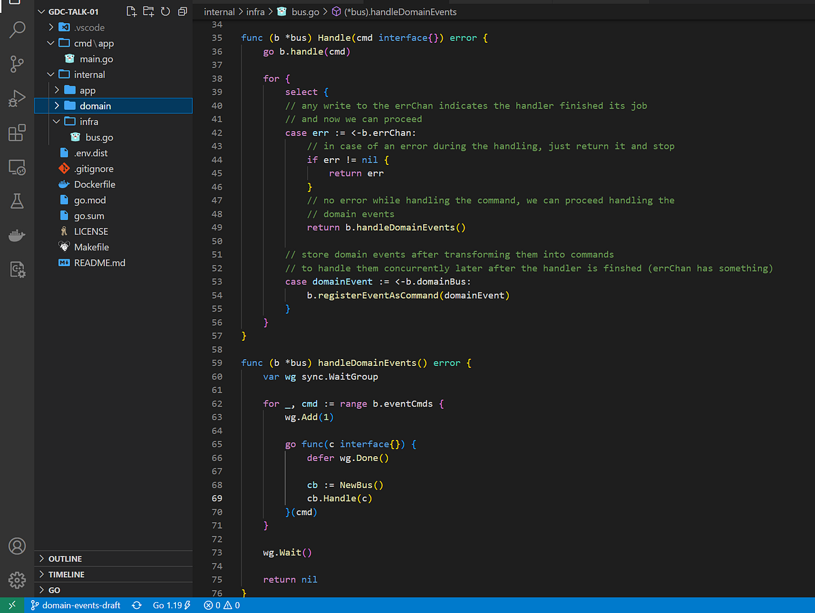Click the Collapse Folders icon in explorer

coord(182,12)
